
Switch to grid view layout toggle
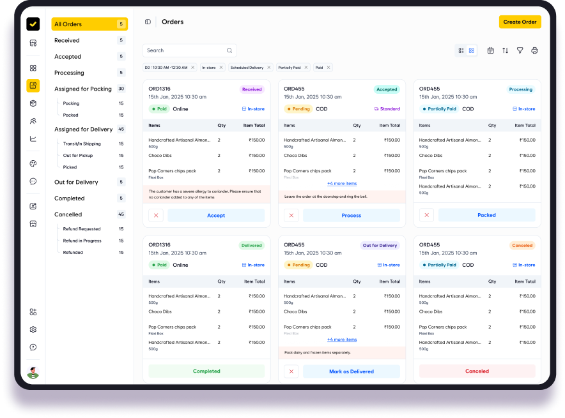tap(472, 50)
